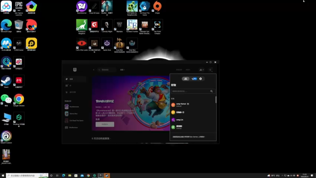Image resolution: width=316 pixels, height=178 pixels.
Task: Open the Ubisoft Connect desktop shortcut
Action: click(x=6, y=137)
